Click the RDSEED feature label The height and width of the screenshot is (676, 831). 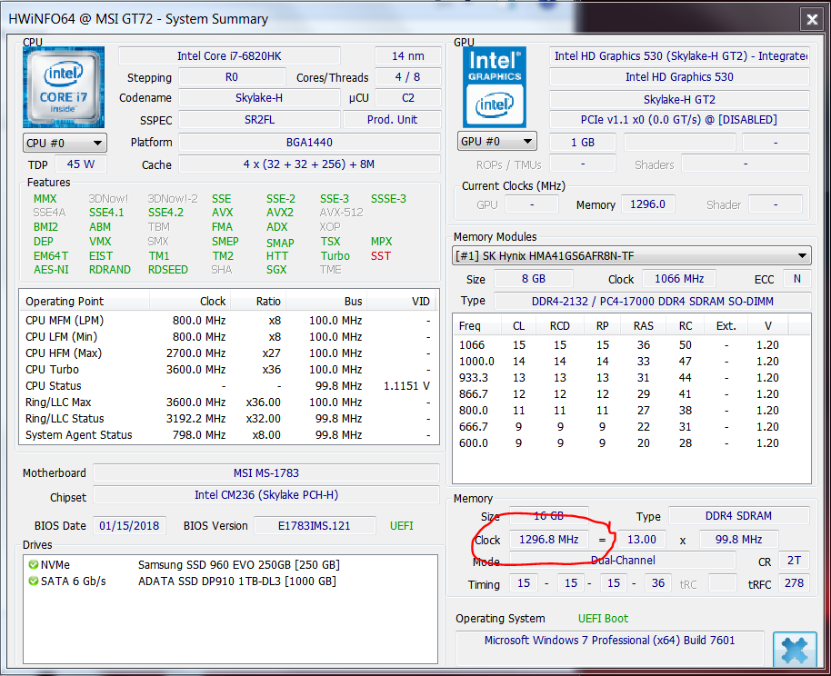click(168, 270)
